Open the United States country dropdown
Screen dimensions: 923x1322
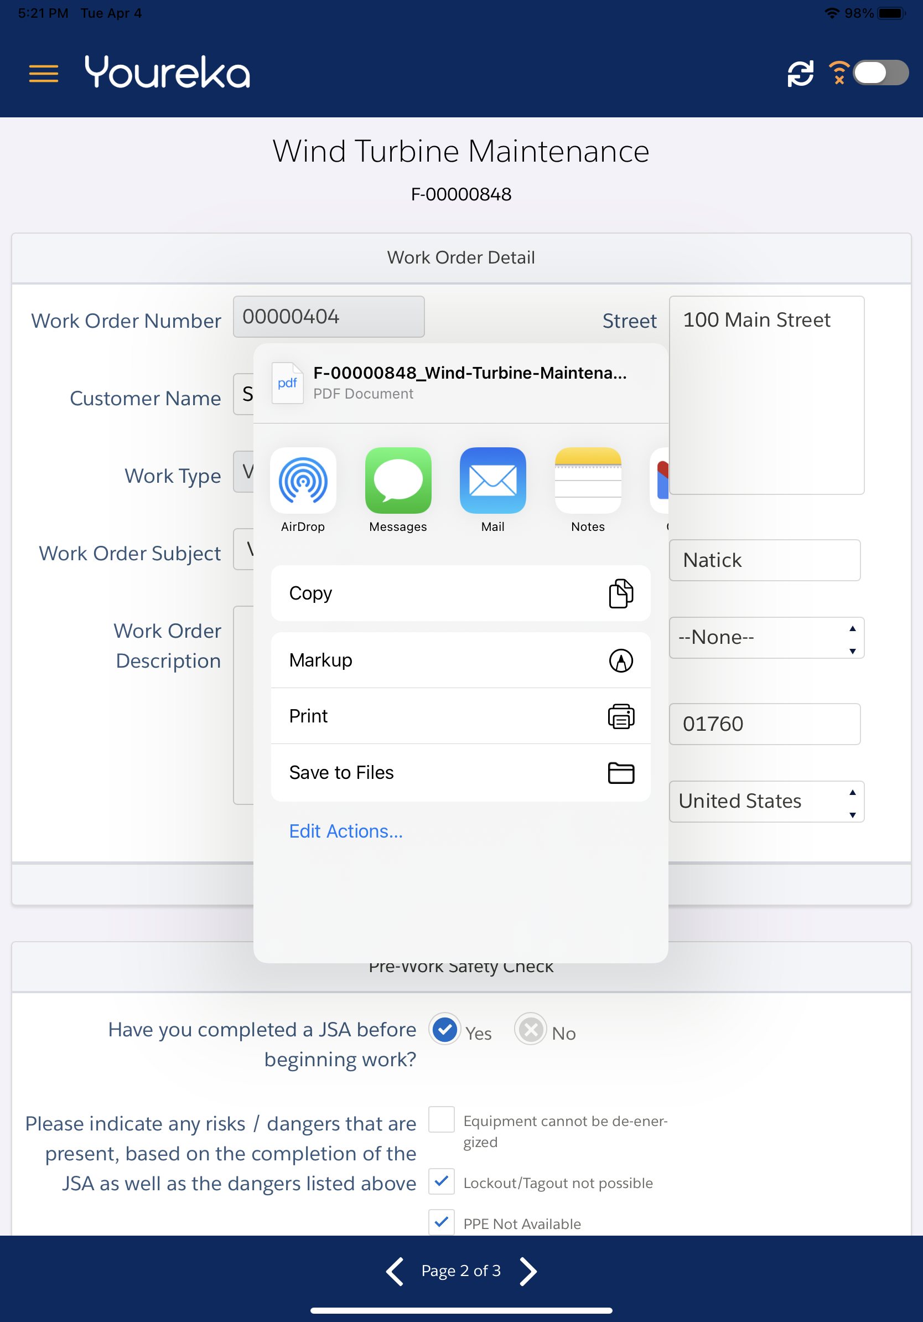766,802
